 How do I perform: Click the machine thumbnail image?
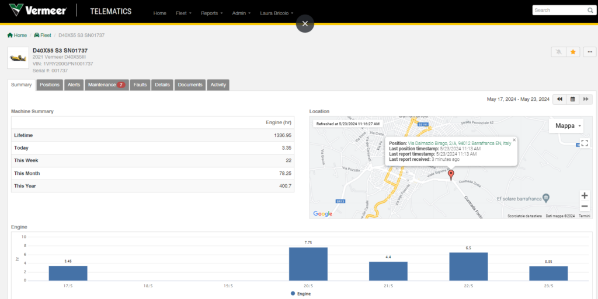[18, 58]
